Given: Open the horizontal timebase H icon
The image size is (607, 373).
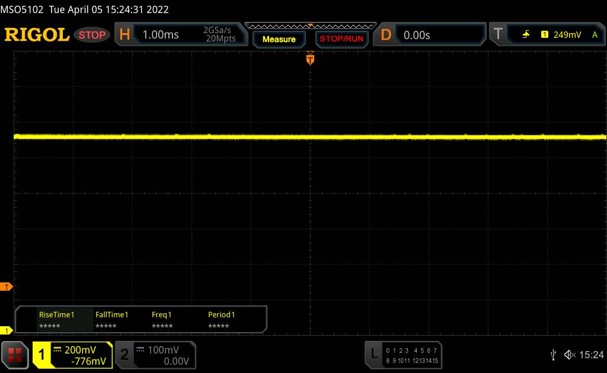Looking at the screenshot, I should [124, 35].
